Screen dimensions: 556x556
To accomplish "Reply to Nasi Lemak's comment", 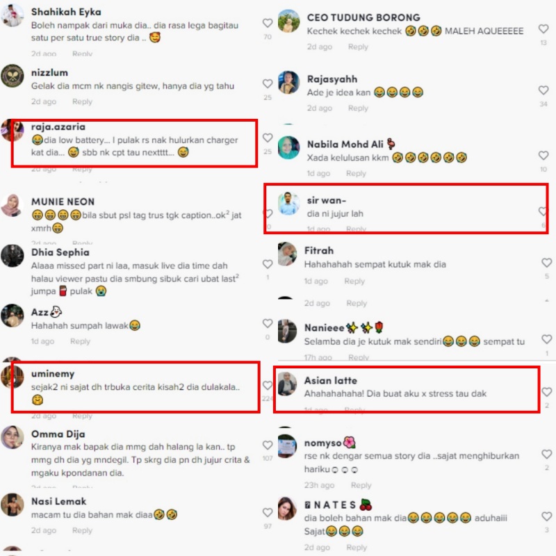I will (82, 530).
